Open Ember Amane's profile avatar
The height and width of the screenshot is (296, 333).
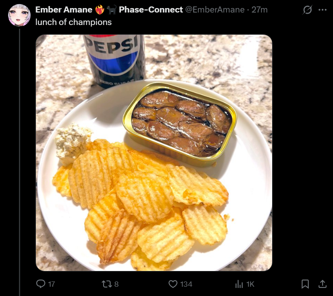click(x=19, y=15)
